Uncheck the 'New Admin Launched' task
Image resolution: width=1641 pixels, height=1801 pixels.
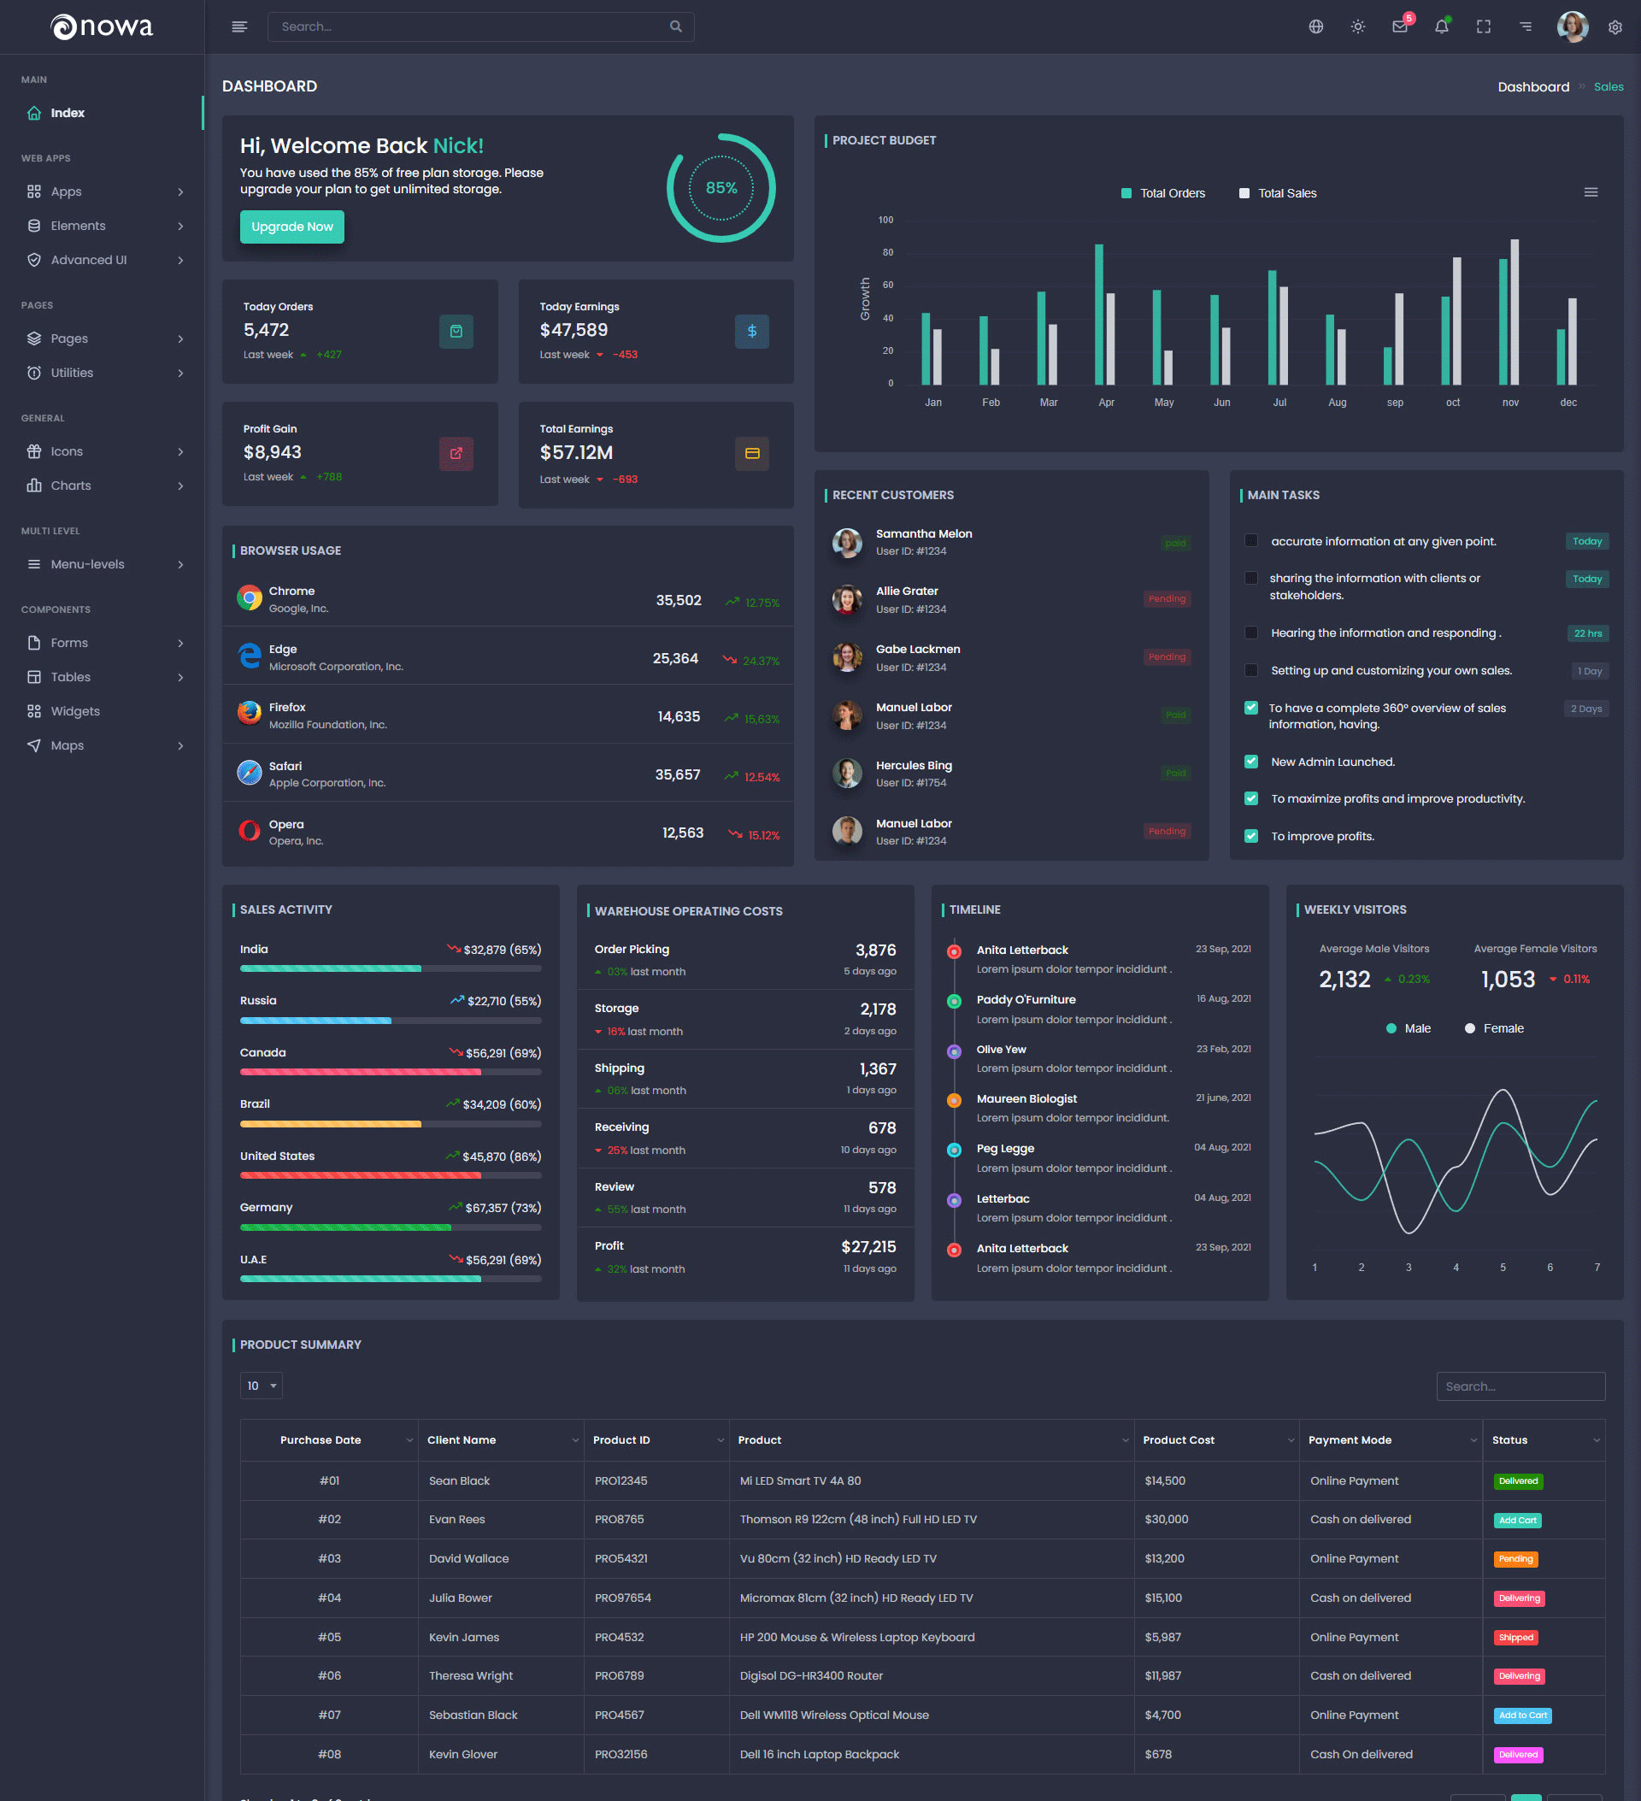coord(1251,762)
